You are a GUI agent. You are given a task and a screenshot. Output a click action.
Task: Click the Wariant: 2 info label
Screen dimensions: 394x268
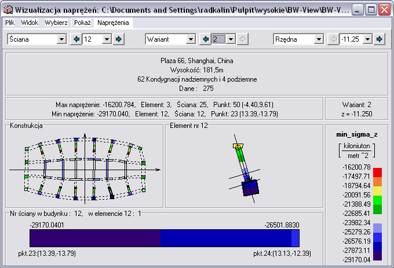(356, 105)
